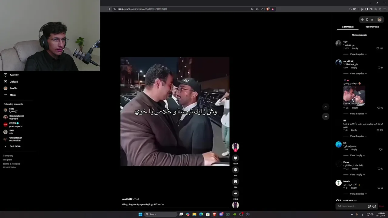Expand View 3 replies under R1
This screenshot has width=388, height=218.
tap(358, 136)
